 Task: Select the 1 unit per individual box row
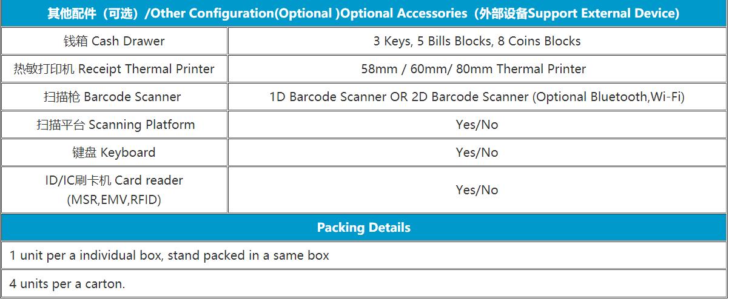pos(364,255)
